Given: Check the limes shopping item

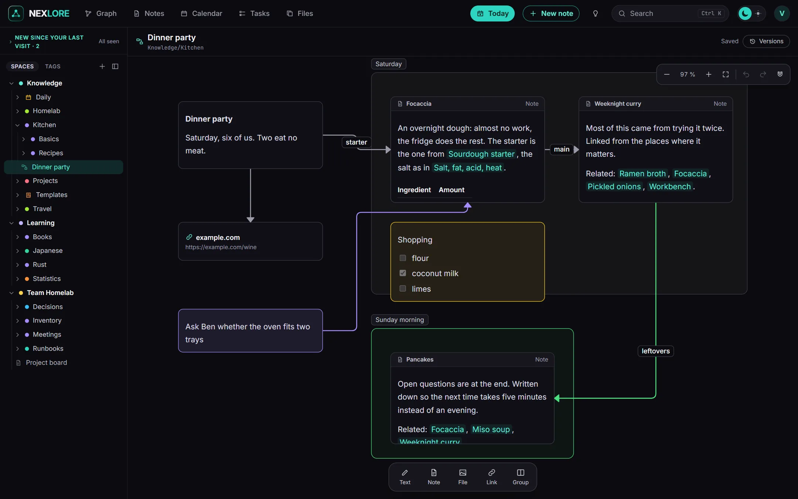Looking at the screenshot, I should [403, 289].
